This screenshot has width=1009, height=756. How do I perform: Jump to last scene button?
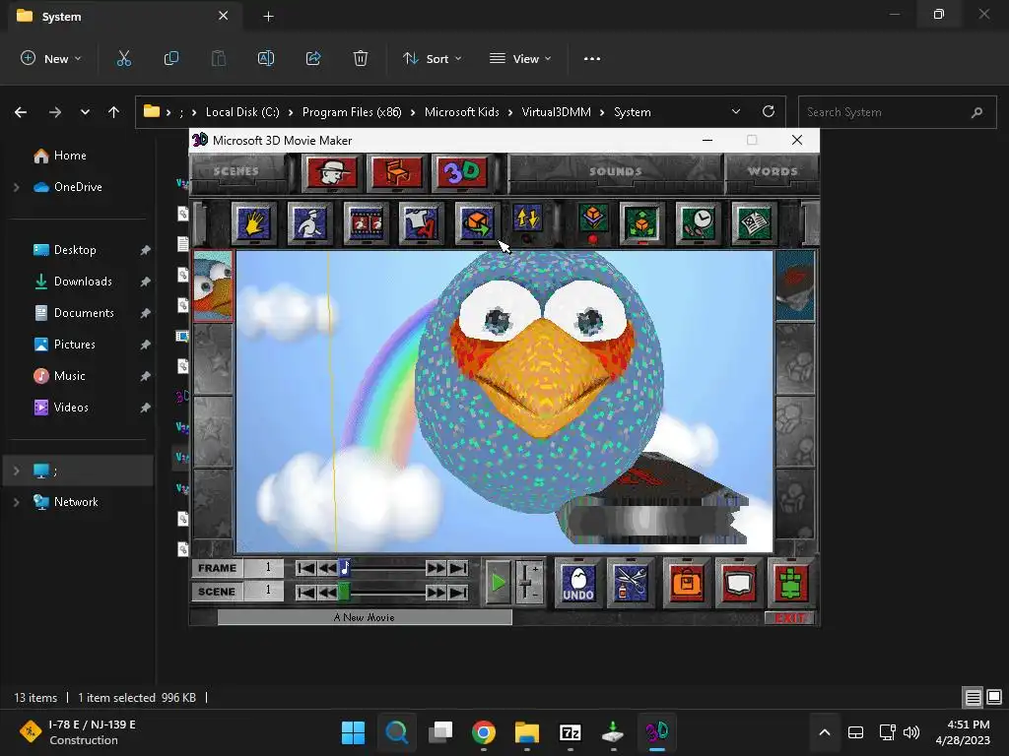pyautogui.click(x=458, y=592)
